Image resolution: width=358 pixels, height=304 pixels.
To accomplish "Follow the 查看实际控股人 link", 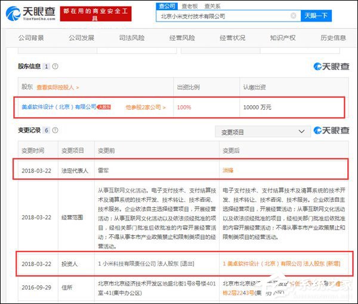I will 57,87.
